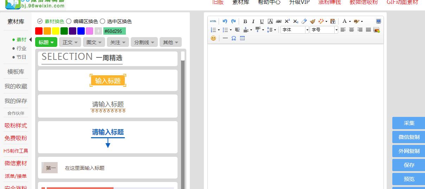The width and height of the screenshot is (425, 189).
Task: Align text right
Action: point(360,30)
